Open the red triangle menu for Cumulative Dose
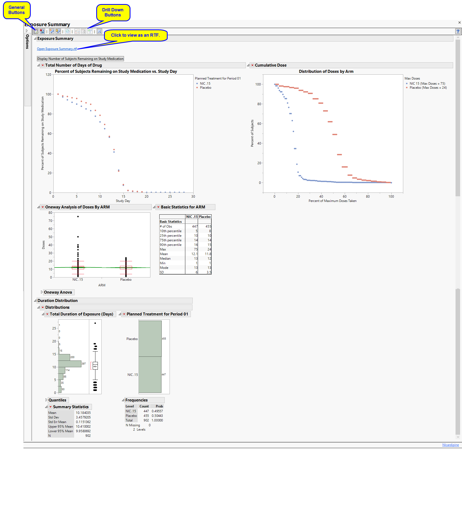Viewport: 462px width, 515px height. tap(252, 65)
